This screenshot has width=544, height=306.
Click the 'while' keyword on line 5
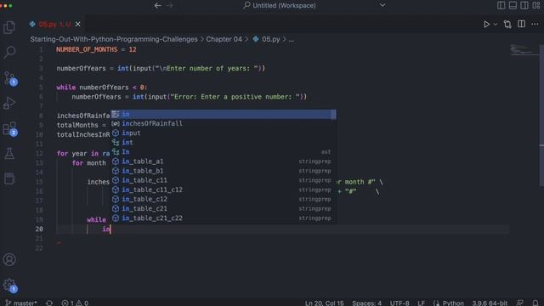pos(66,88)
